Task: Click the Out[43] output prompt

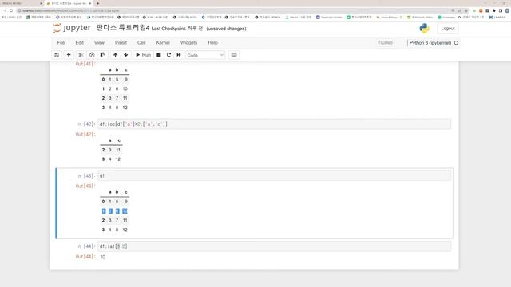Action: [x=85, y=186]
